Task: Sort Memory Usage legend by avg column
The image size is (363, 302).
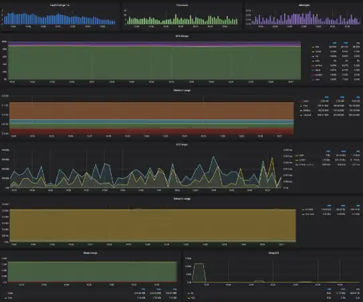Action: (358, 97)
